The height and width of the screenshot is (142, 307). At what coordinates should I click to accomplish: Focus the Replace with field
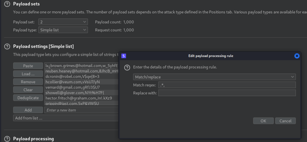pos(227,93)
